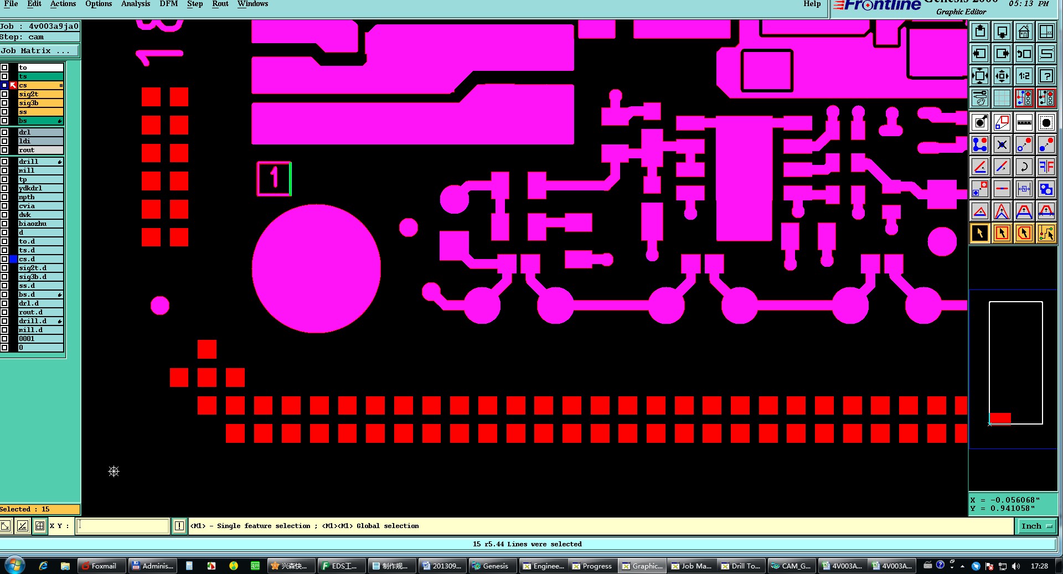
Task: Open the Help menu
Action: click(x=812, y=4)
